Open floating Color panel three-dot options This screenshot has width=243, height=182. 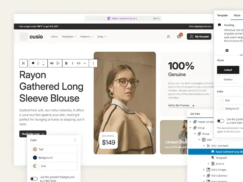pyautogui.click(x=75, y=140)
